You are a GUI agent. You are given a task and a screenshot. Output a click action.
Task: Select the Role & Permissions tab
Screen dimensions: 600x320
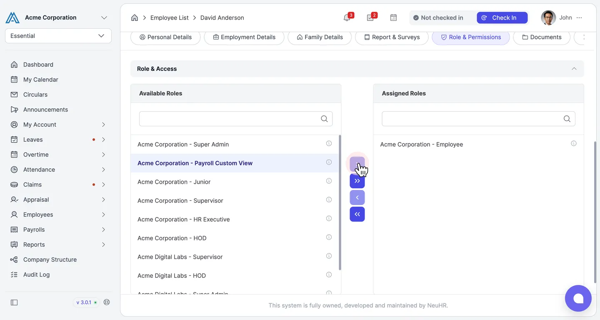click(471, 37)
